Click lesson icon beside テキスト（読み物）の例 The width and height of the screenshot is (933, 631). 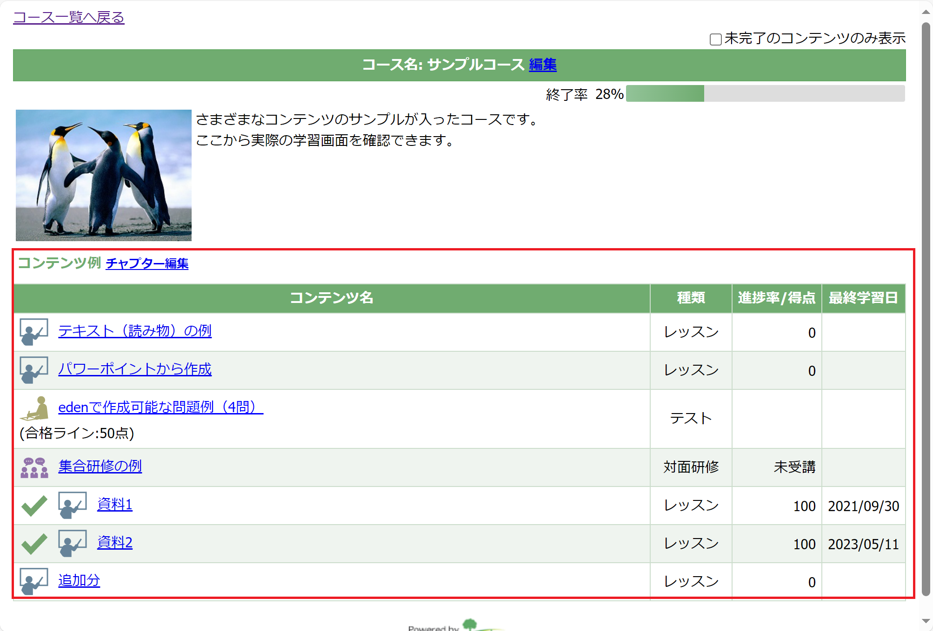click(34, 332)
